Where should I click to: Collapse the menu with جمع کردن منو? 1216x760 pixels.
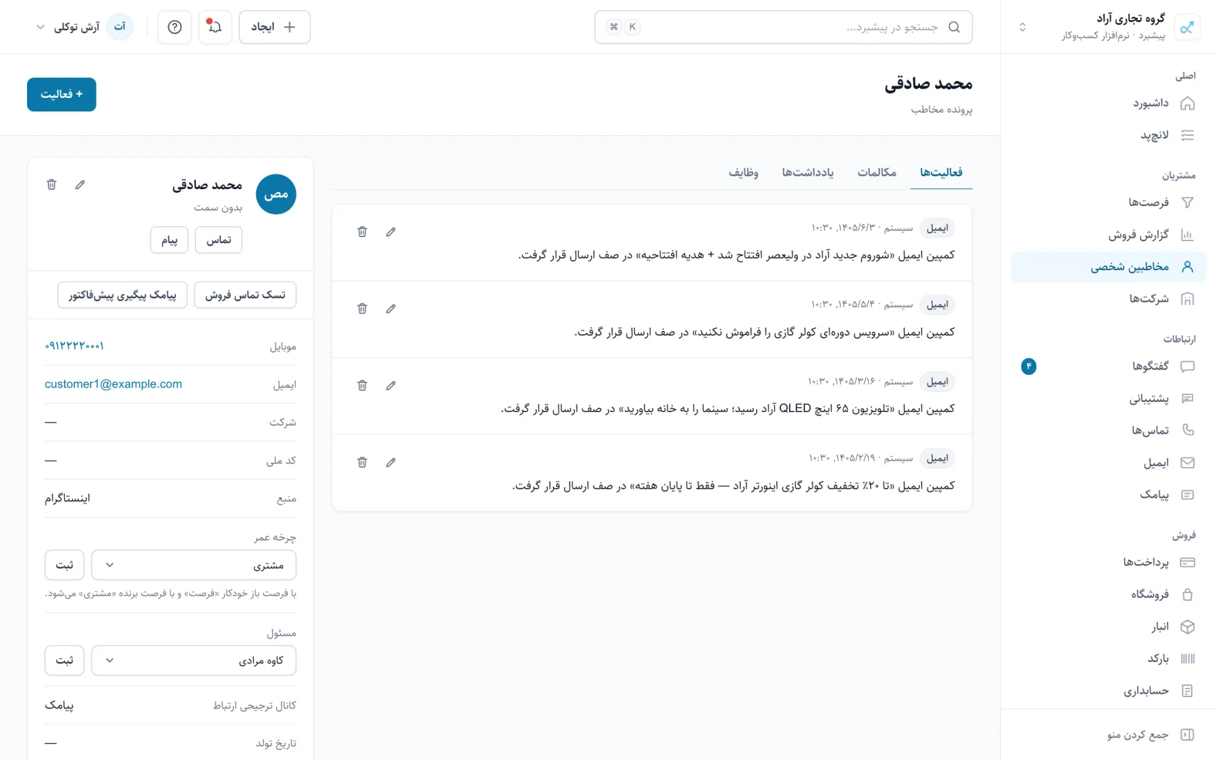click(x=1109, y=735)
